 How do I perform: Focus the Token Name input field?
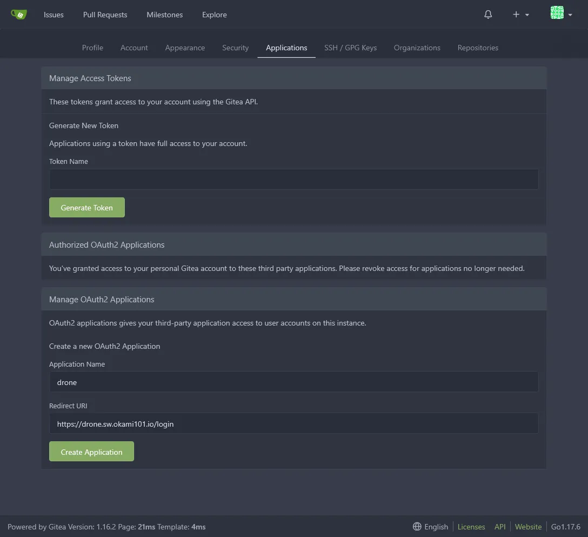(294, 179)
